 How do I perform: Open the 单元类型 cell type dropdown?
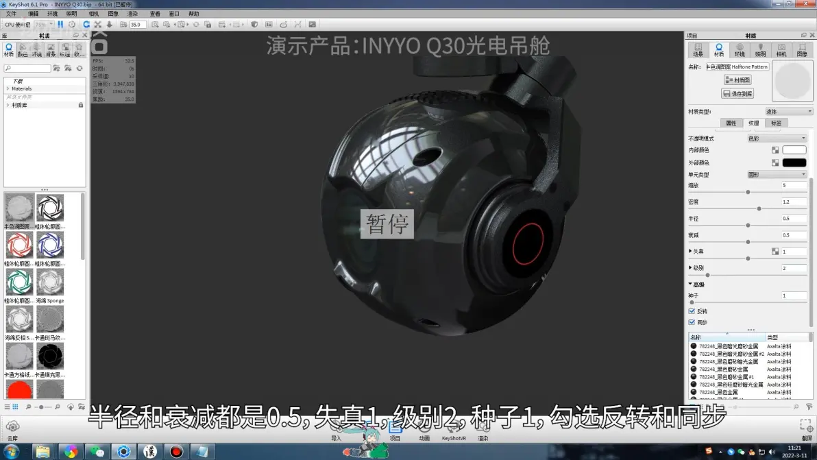(x=777, y=175)
